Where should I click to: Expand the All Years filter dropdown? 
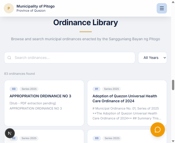[x=153, y=58]
